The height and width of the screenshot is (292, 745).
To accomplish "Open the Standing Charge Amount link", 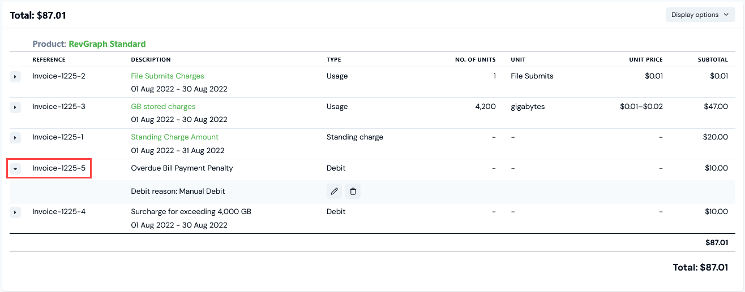I will coord(174,137).
